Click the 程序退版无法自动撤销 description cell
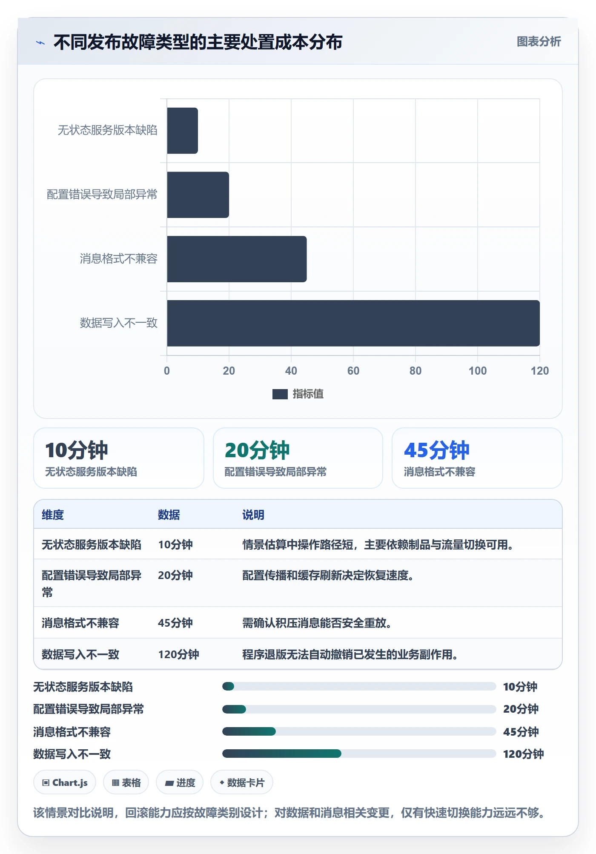The width and height of the screenshot is (596, 854). [x=350, y=655]
